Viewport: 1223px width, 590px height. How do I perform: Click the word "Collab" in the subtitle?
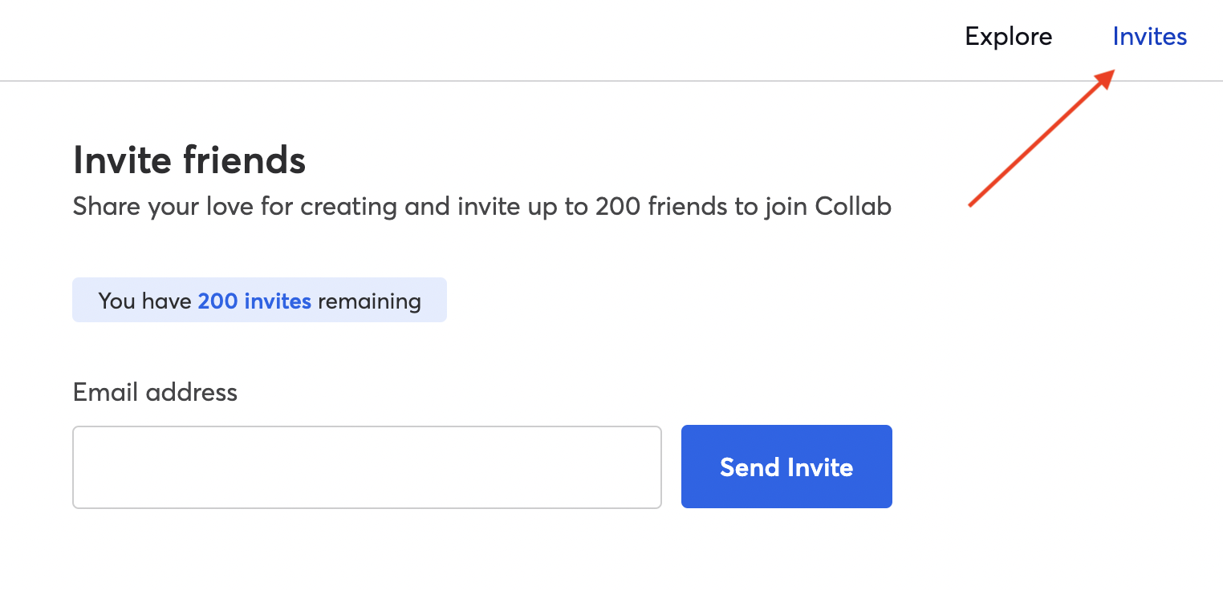click(x=853, y=207)
